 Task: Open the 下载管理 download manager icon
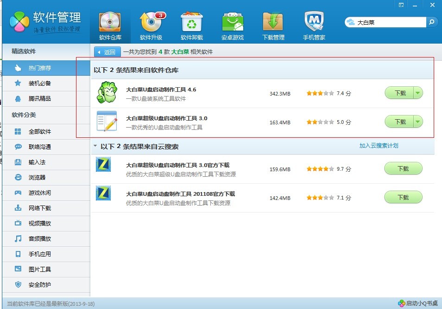[272, 20]
